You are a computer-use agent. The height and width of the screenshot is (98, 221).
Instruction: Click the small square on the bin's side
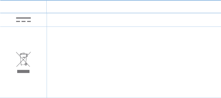click(x=27, y=56)
